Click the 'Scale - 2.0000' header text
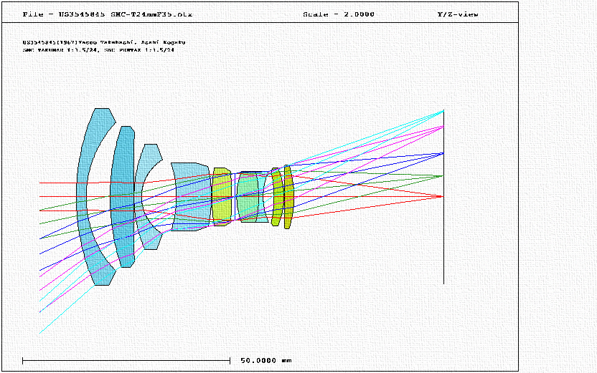The height and width of the screenshot is (373, 597). (339, 14)
